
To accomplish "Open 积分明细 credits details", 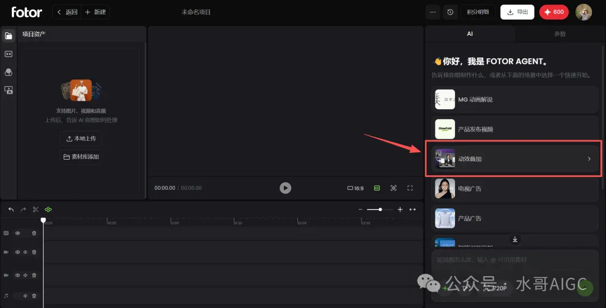I will point(478,12).
